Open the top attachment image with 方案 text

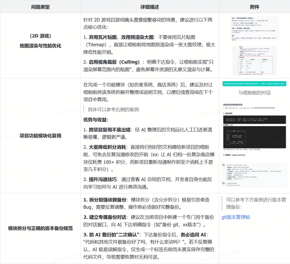(254, 29)
